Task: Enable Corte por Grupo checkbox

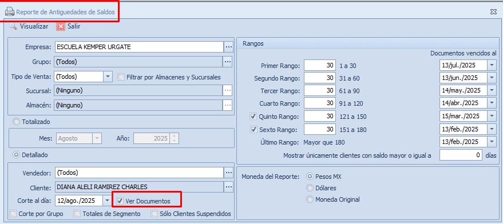Action: [13, 213]
